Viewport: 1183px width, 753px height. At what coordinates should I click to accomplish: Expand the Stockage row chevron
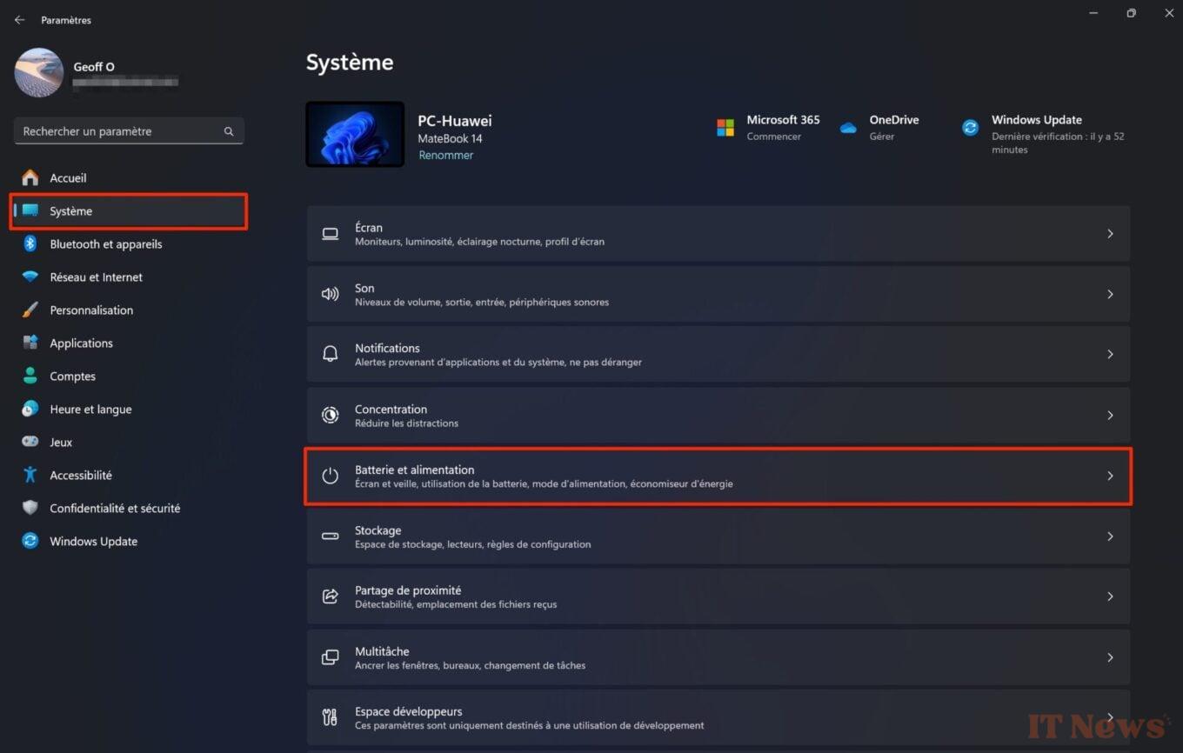[x=1110, y=536]
